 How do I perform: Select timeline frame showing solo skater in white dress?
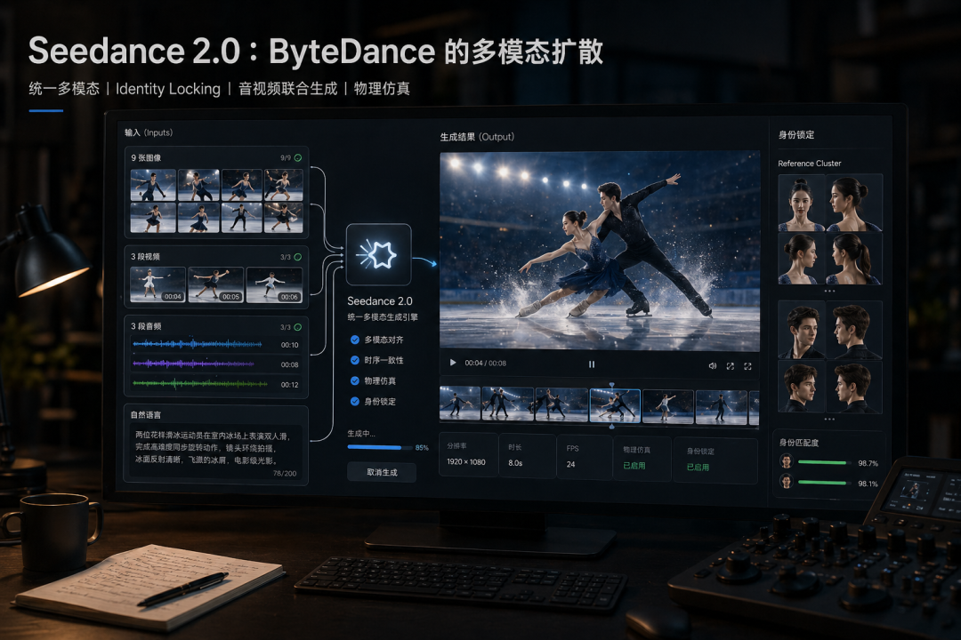tap(668, 406)
